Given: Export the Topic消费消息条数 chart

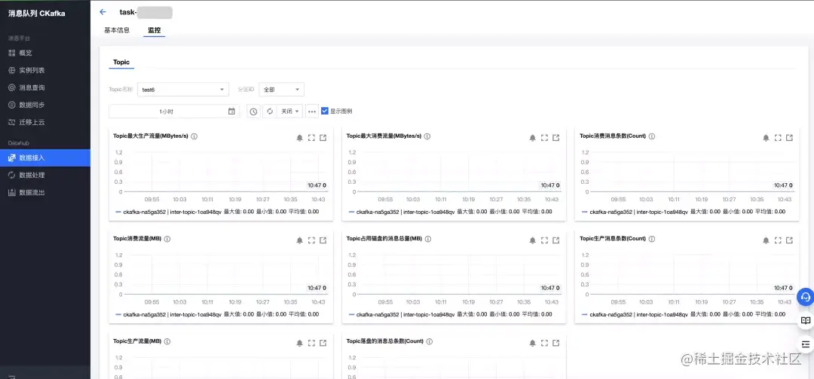Looking at the screenshot, I should 790,138.
